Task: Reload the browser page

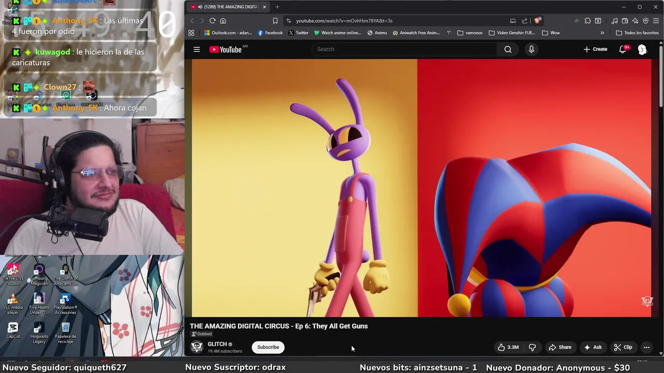Action: point(213,21)
